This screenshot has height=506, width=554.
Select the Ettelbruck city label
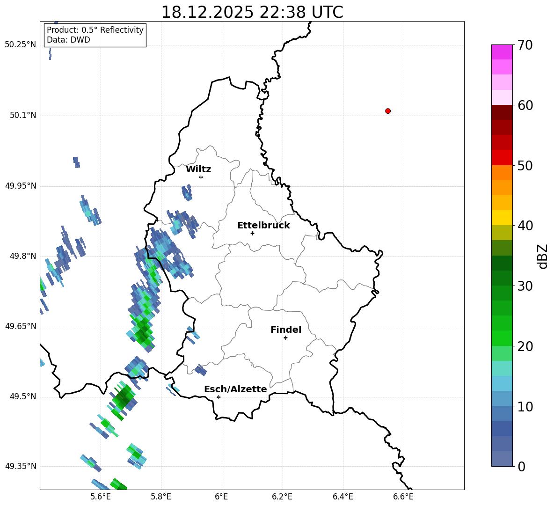(x=263, y=226)
